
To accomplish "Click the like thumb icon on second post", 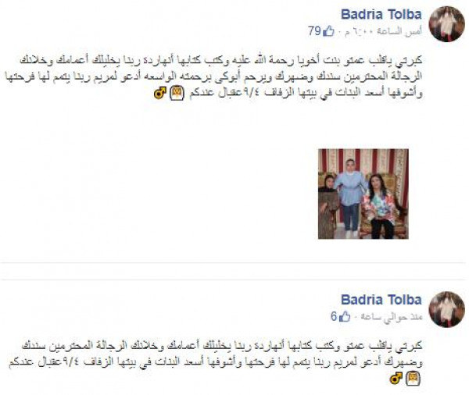I will [345, 316].
